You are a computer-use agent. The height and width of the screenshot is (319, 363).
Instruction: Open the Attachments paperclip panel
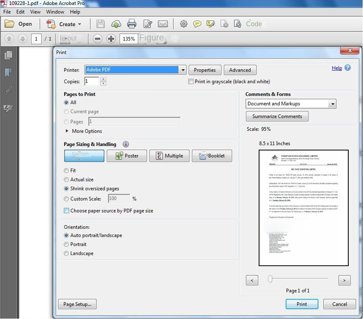coord(8,90)
